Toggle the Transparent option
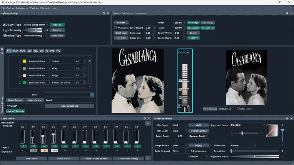This screenshot has height=165, width=294. 193,28
